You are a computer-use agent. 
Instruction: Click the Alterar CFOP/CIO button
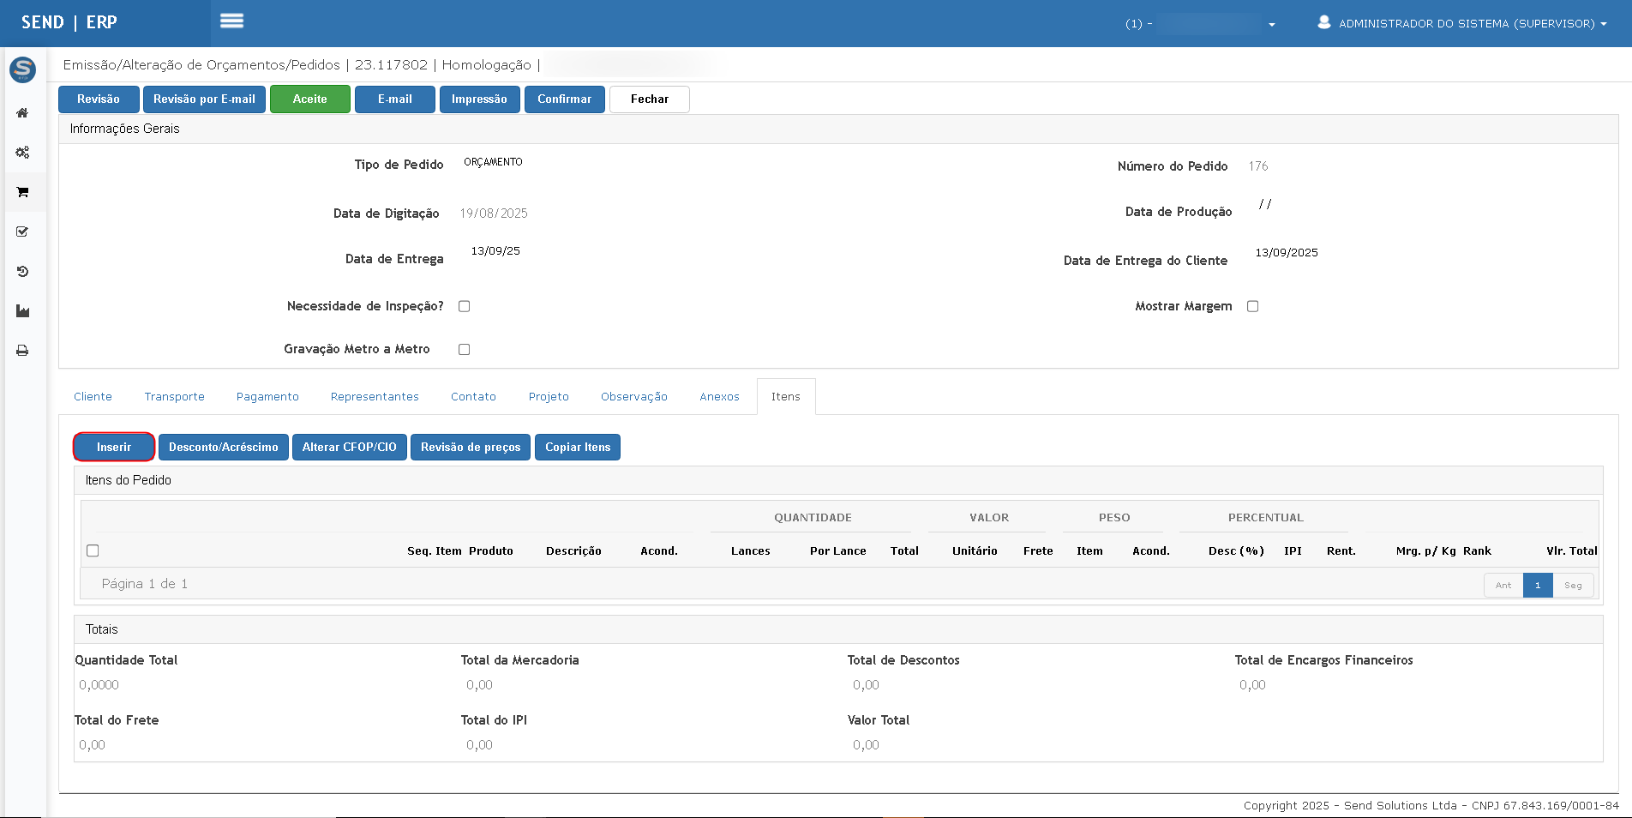click(350, 447)
